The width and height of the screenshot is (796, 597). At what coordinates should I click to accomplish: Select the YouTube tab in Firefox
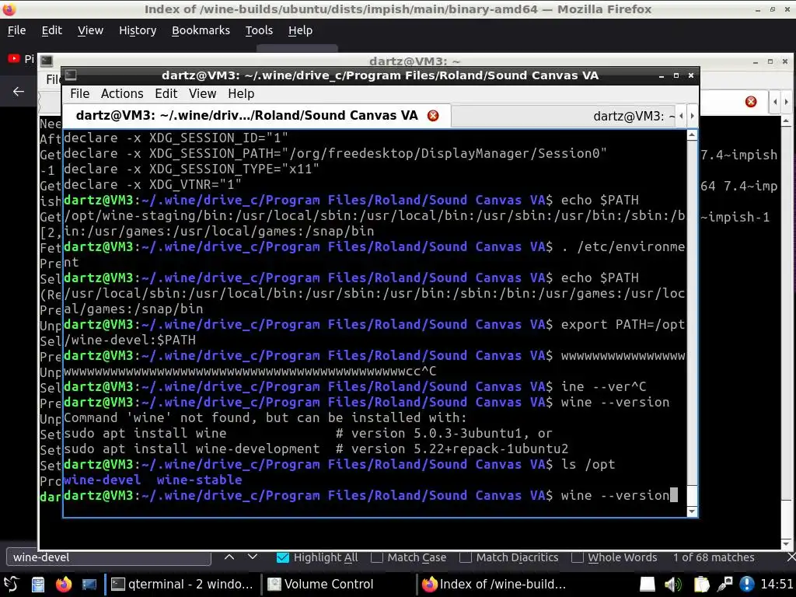pyautogui.click(x=20, y=59)
